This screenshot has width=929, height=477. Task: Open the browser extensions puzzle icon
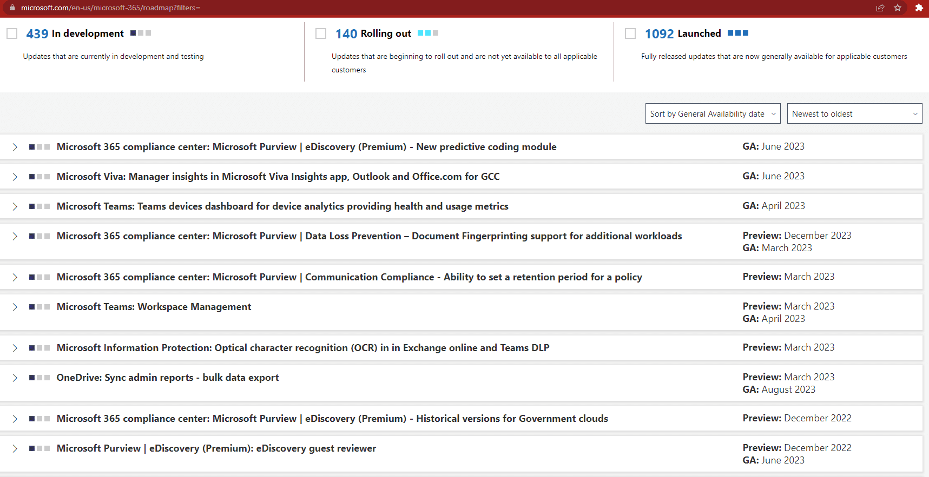[x=919, y=8]
